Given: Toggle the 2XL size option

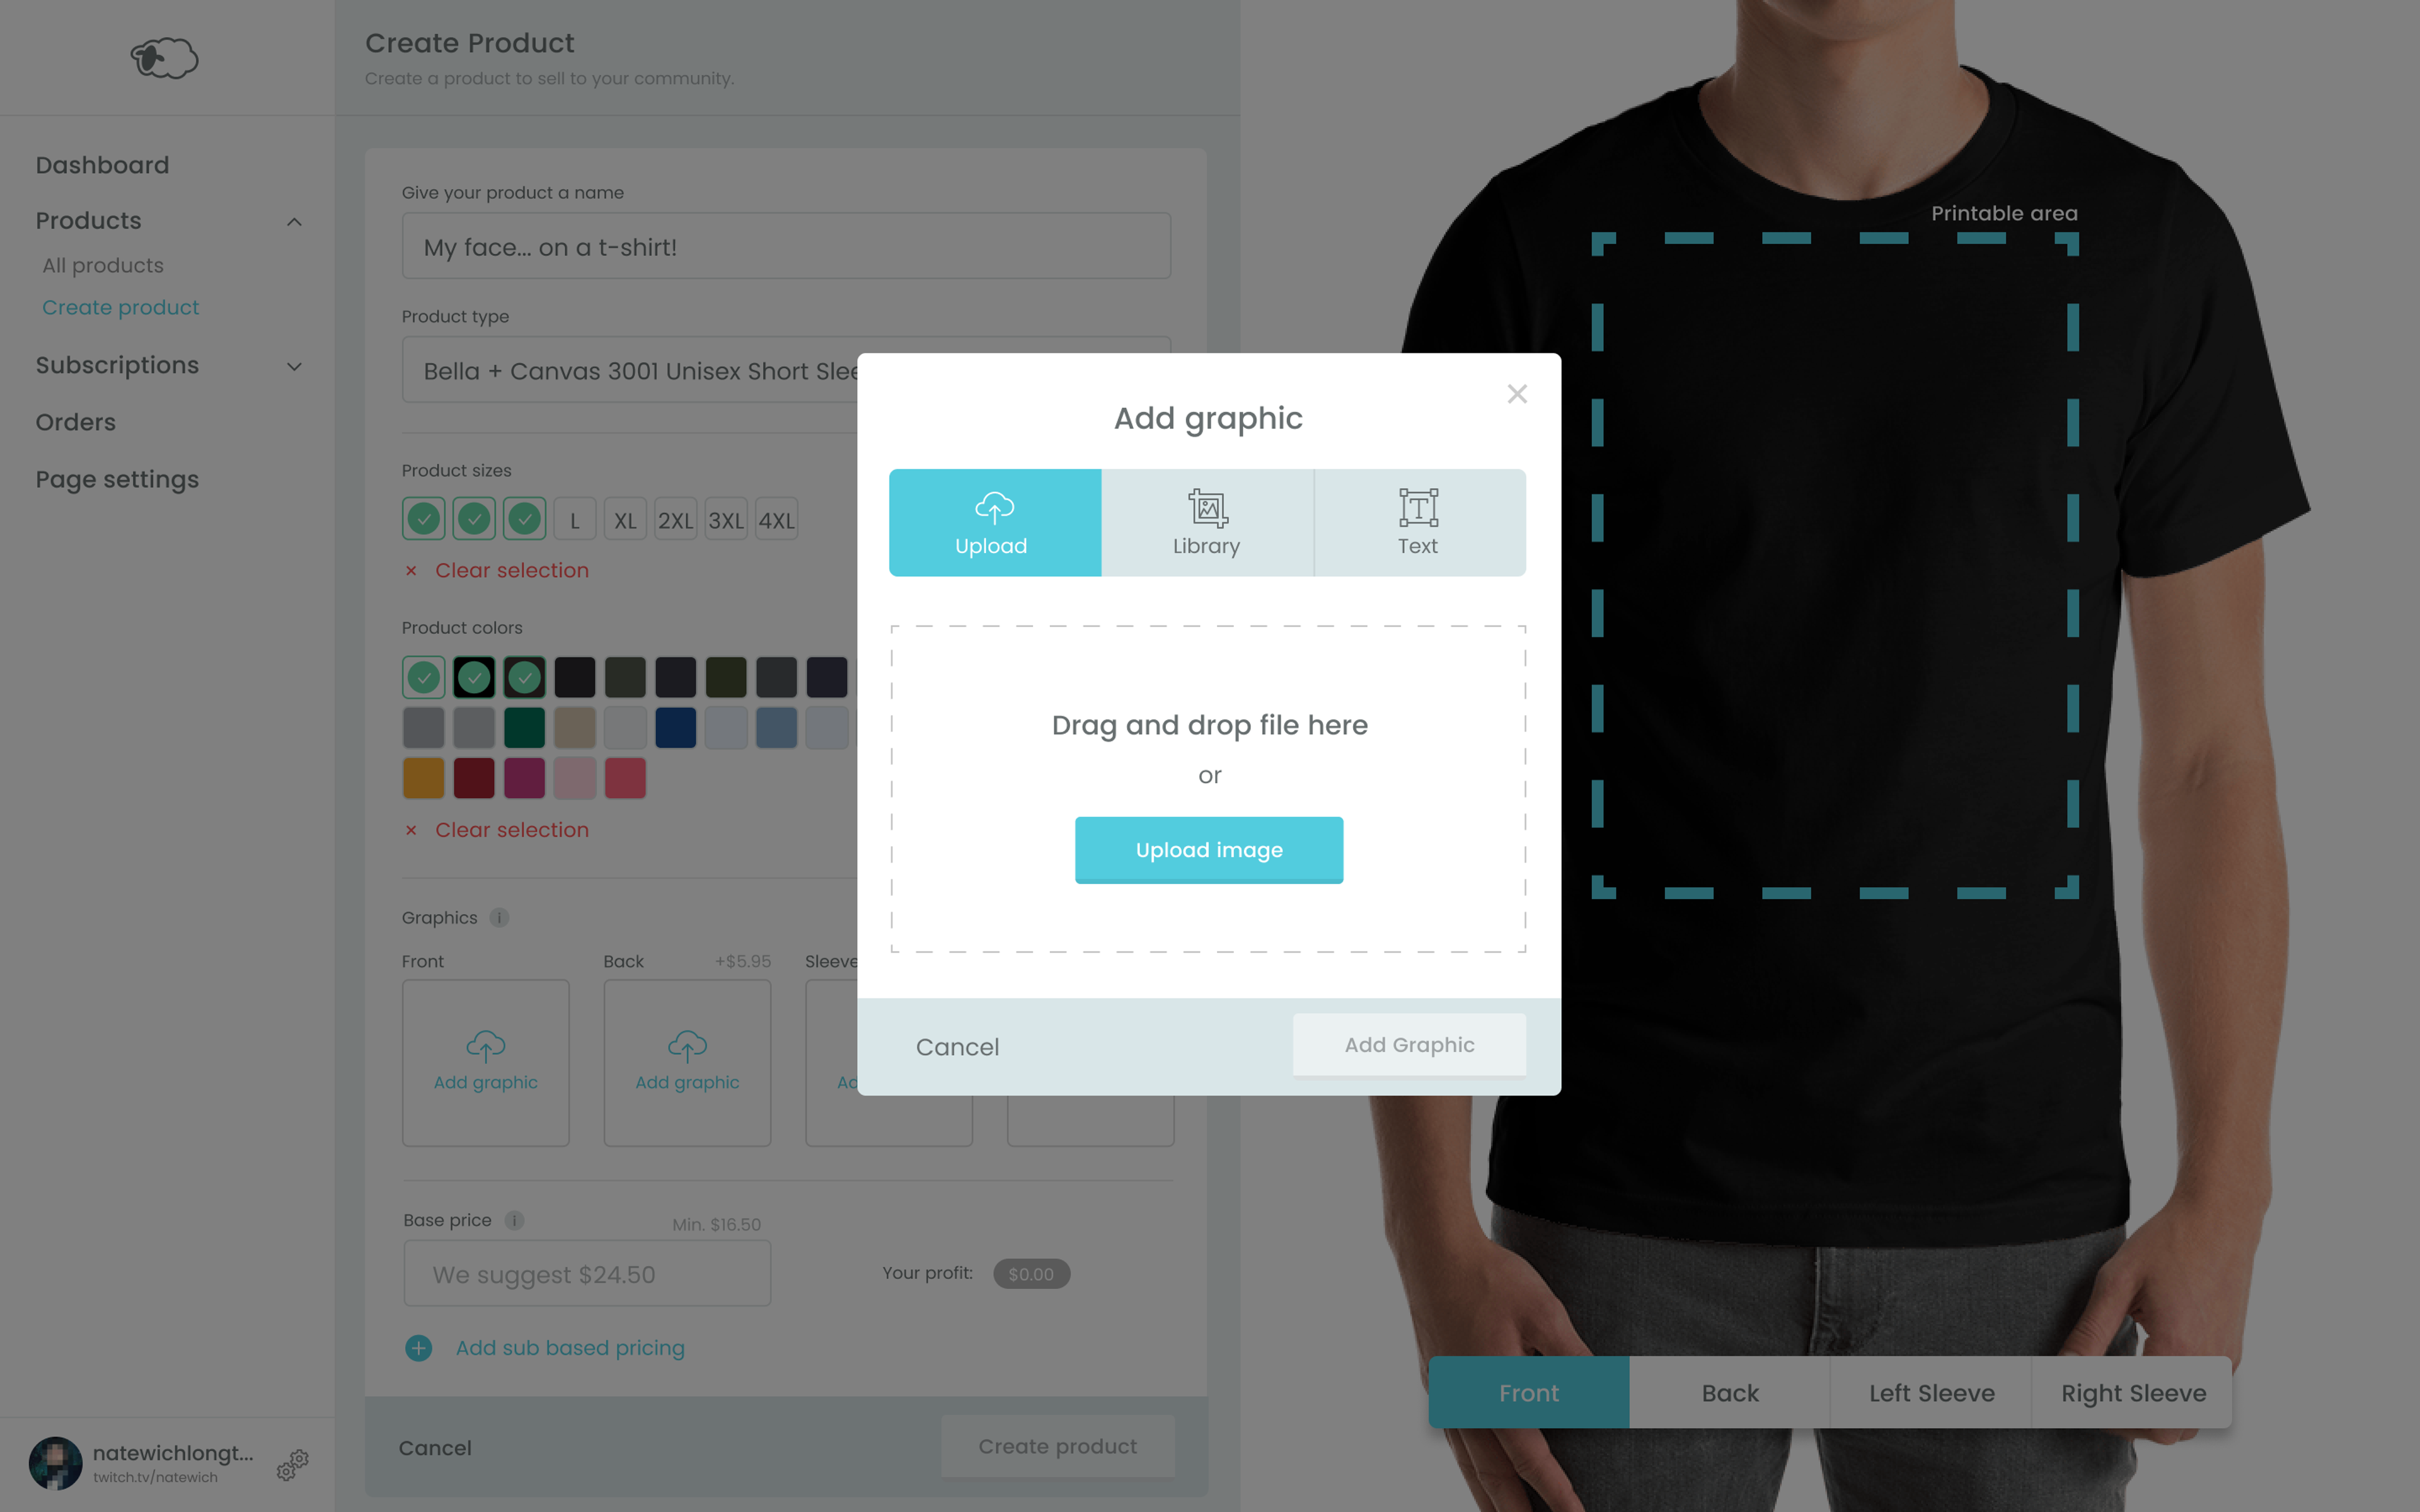Looking at the screenshot, I should [675, 519].
